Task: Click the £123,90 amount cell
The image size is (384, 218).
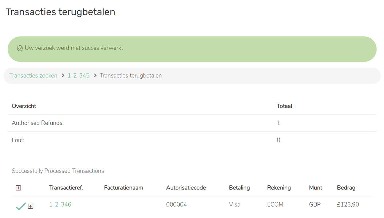Action: (x=348, y=204)
